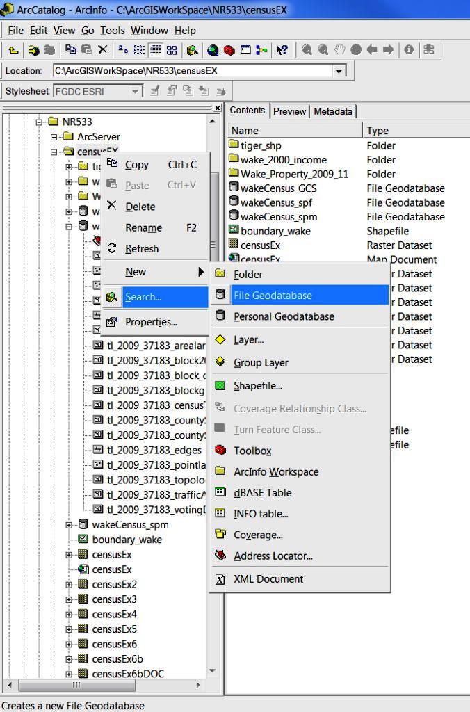Viewport: 470px width, 712px height.
Task: Open the File menu
Action: point(15,31)
